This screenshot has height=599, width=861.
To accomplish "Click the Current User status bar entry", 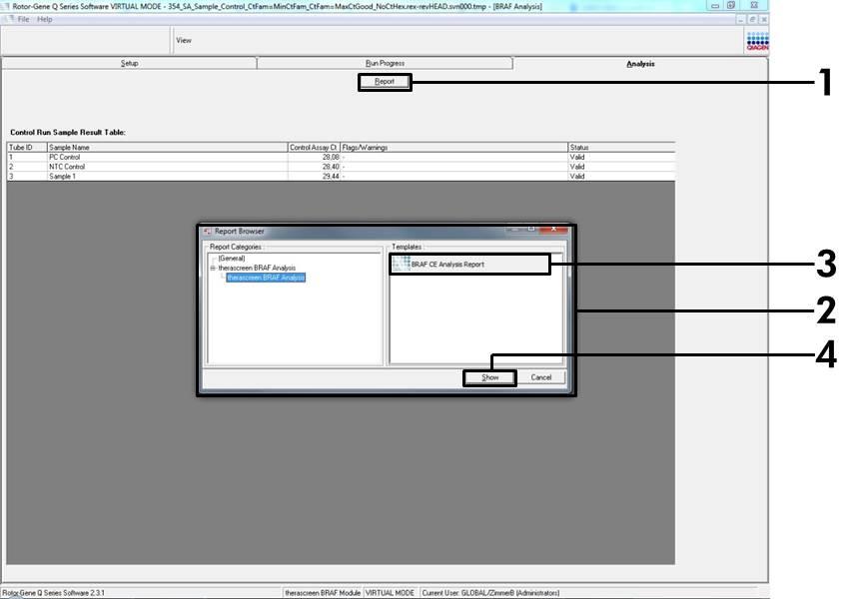I will [x=490, y=593].
